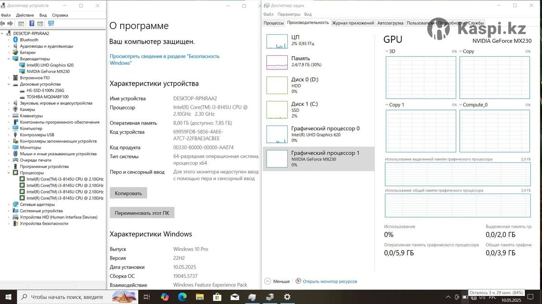Click the Back arrow in Device Manager toolbar
This screenshot has height=304, width=542.
(x=3, y=23)
